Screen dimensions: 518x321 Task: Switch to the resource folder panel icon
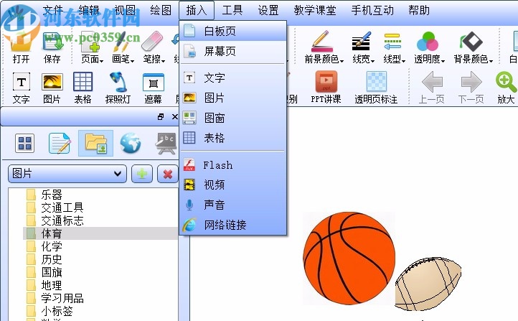96,144
